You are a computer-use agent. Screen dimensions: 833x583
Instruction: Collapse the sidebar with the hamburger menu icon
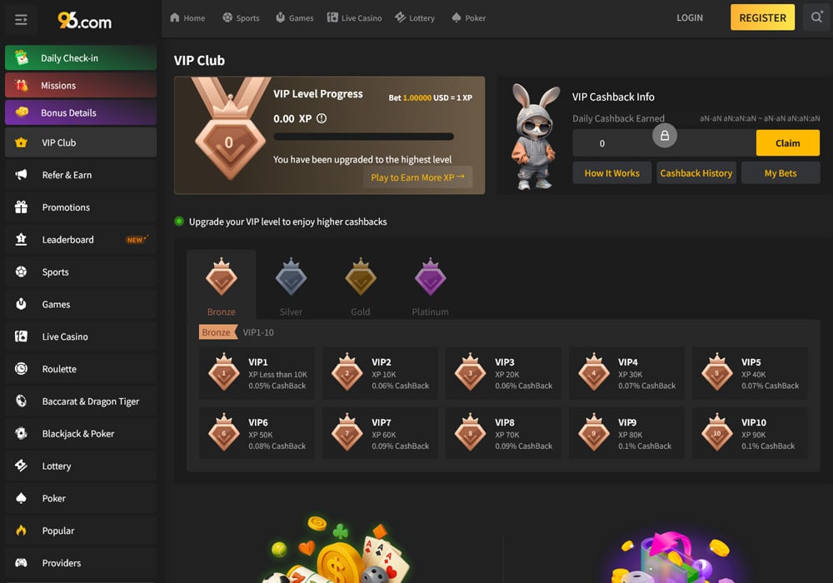pyautogui.click(x=22, y=20)
